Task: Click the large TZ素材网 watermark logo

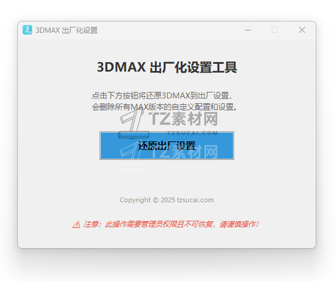Action: [185, 119]
